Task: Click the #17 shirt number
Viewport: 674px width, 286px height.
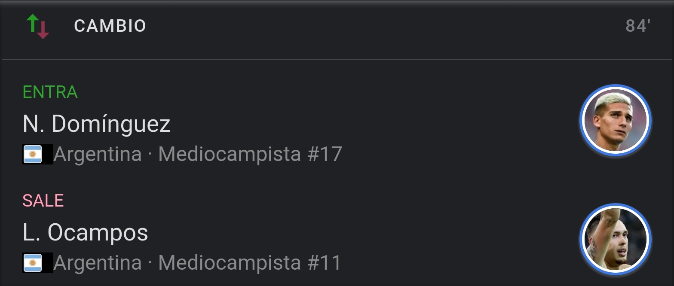Action: coord(325,154)
